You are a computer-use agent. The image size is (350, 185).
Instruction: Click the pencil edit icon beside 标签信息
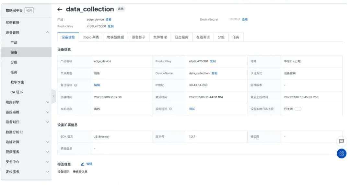(x=82, y=164)
